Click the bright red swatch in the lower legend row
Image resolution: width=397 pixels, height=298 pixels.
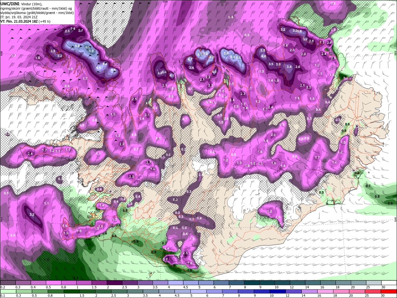click(x=389, y=291)
